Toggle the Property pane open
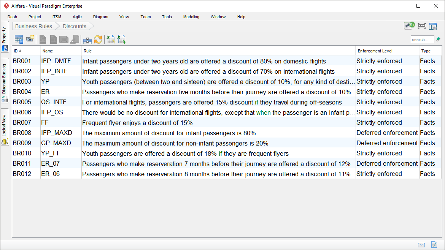The width and height of the screenshot is (445, 250). tap(5, 38)
